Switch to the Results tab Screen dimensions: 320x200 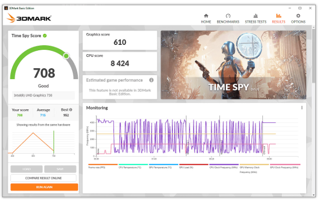coord(278,19)
